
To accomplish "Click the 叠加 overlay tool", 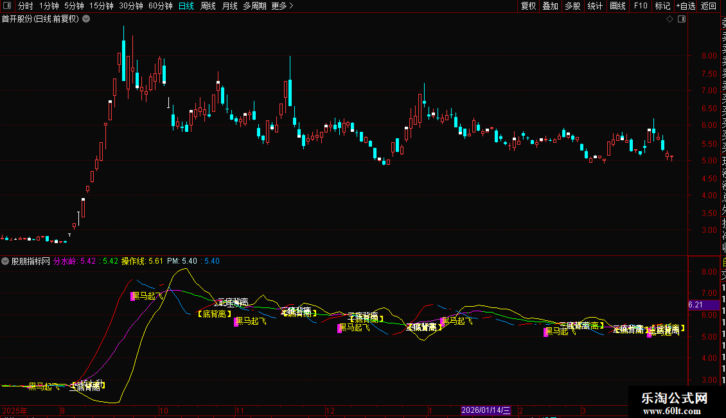I will coord(550,6).
